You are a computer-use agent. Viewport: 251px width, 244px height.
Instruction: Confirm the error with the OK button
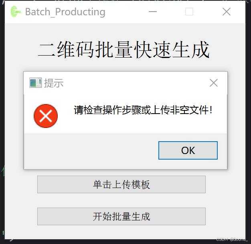[x=188, y=150]
